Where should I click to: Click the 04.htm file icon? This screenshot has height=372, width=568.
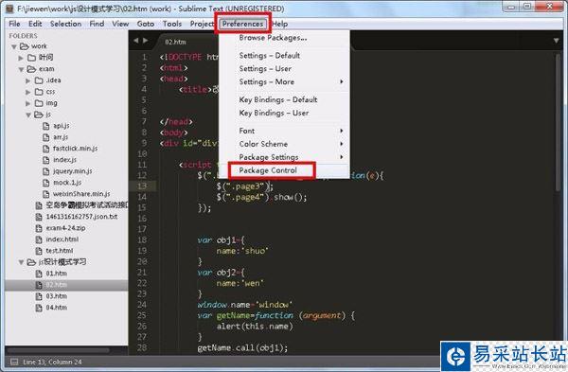click(x=39, y=308)
